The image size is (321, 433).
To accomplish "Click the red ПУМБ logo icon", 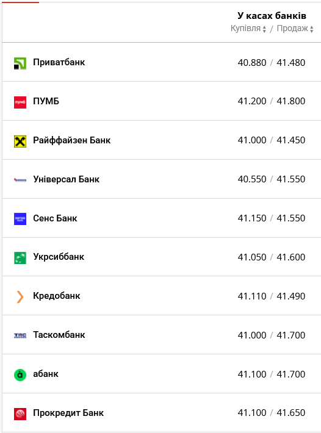I will point(20,102).
